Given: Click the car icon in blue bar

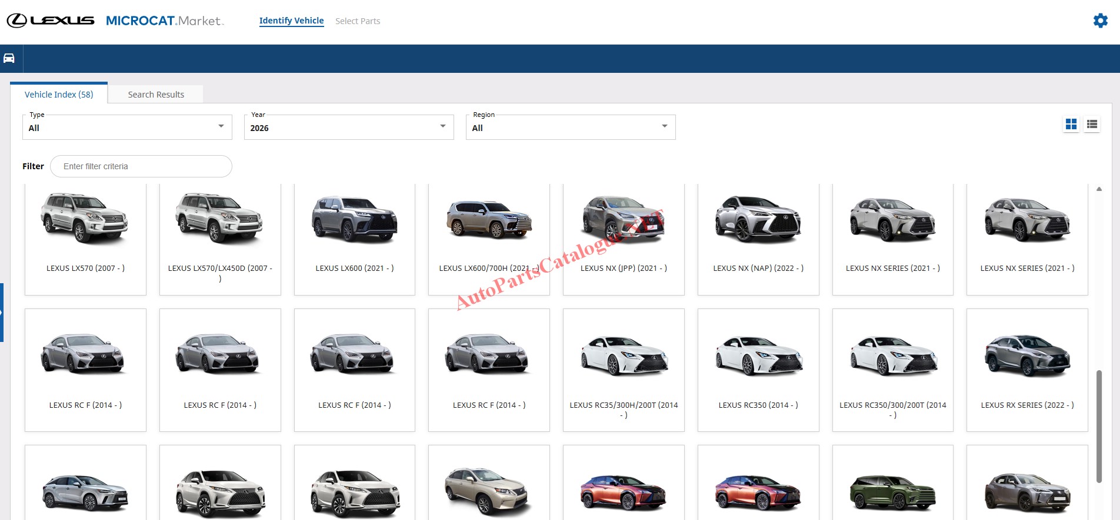Looking at the screenshot, I should (x=9, y=58).
